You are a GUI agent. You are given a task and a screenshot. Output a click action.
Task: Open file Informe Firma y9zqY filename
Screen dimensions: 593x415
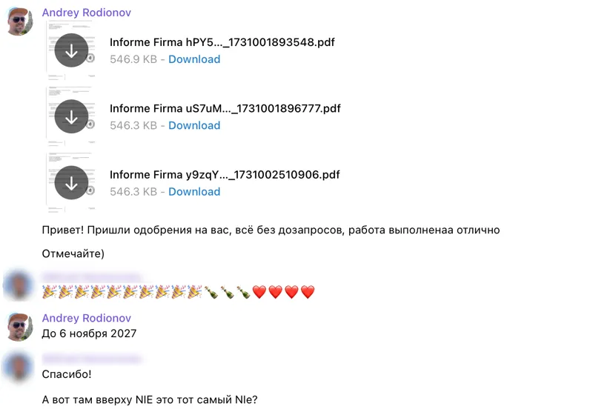pyautogui.click(x=225, y=175)
